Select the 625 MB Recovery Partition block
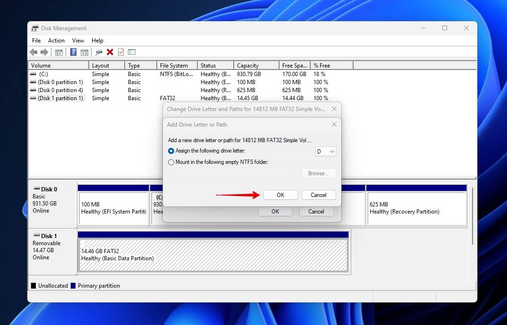 click(x=417, y=208)
